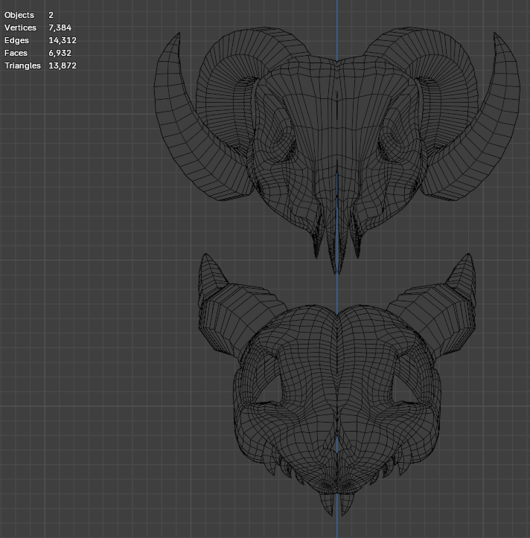Click the Triangles value 13,872
530x538 pixels.
click(x=63, y=65)
